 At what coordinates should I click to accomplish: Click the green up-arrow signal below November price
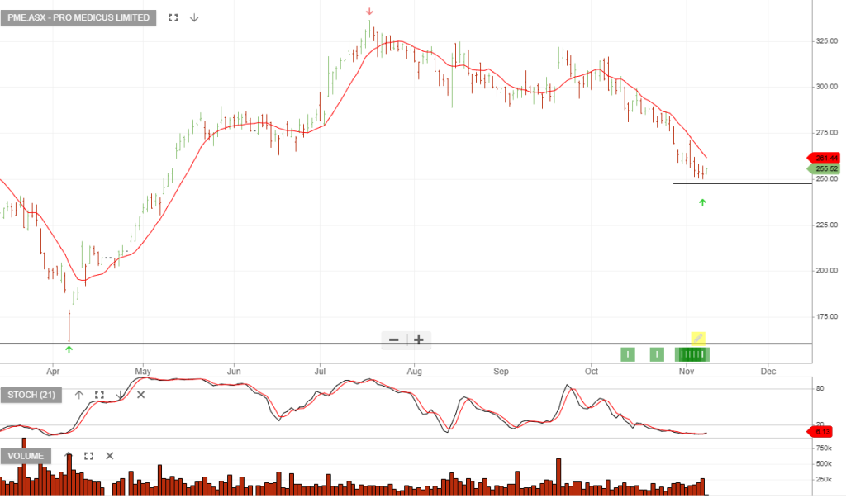click(702, 202)
